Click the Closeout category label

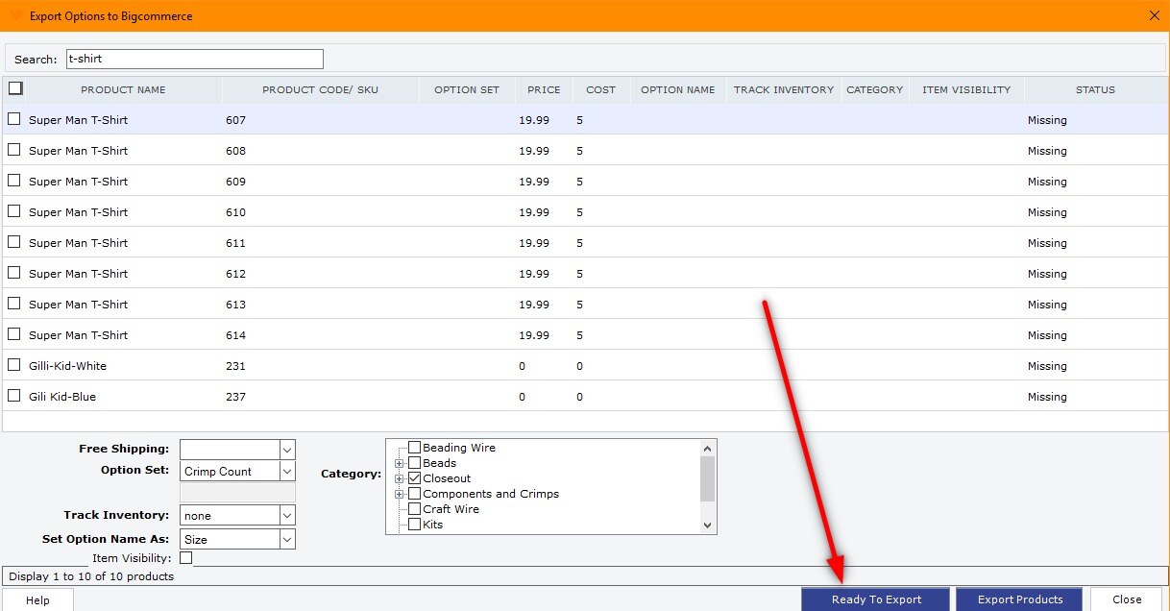pos(447,478)
